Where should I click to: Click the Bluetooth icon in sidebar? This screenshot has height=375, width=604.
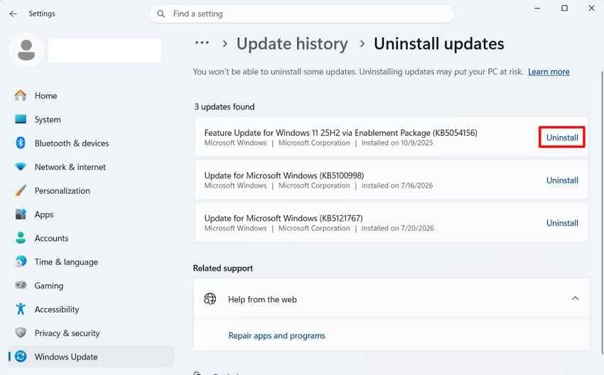pos(21,143)
